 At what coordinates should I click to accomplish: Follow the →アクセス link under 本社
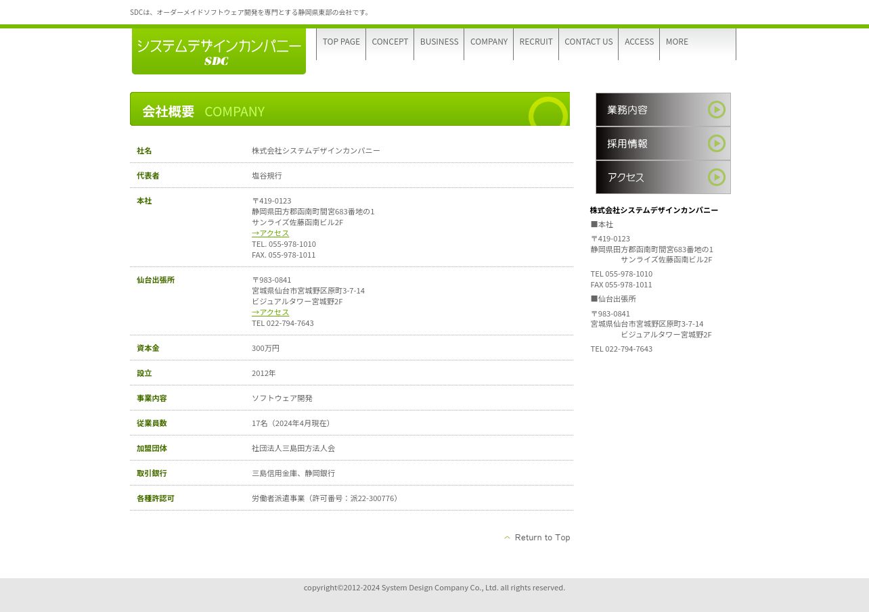click(x=271, y=233)
